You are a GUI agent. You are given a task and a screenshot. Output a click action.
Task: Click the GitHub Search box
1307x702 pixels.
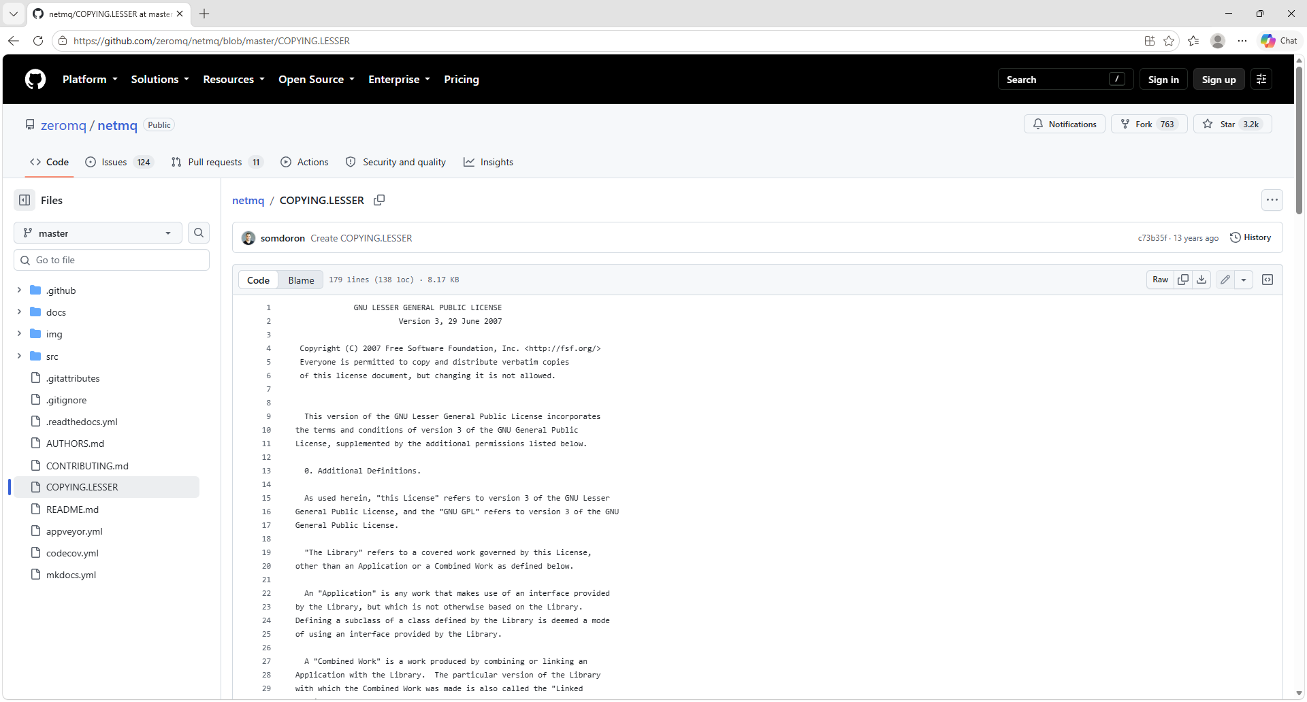tap(1065, 80)
